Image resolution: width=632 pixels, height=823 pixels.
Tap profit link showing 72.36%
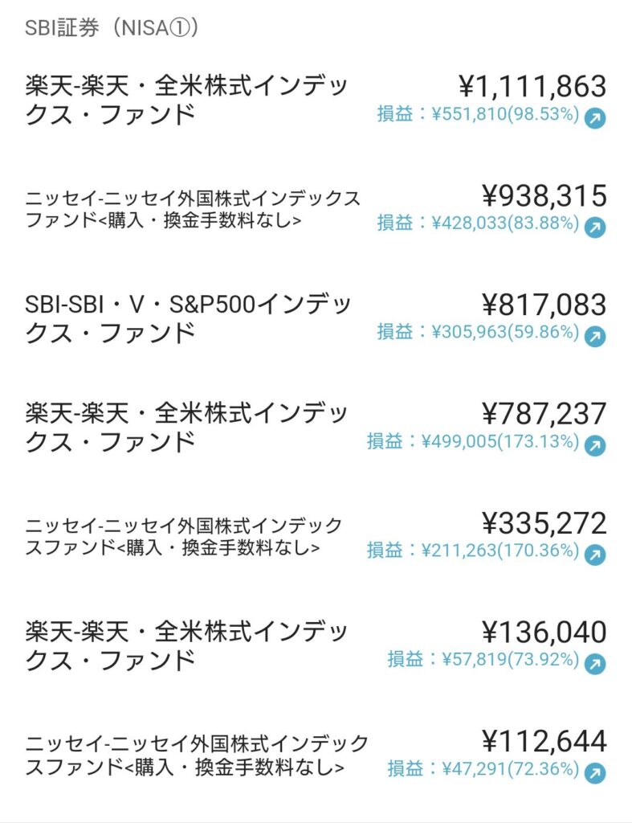click(483, 768)
